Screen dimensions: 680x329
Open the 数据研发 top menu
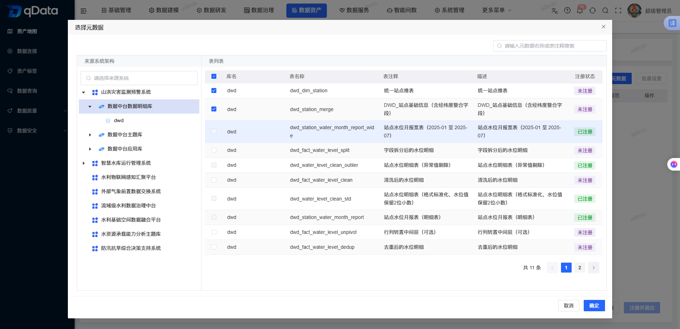pyautogui.click(x=211, y=10)
